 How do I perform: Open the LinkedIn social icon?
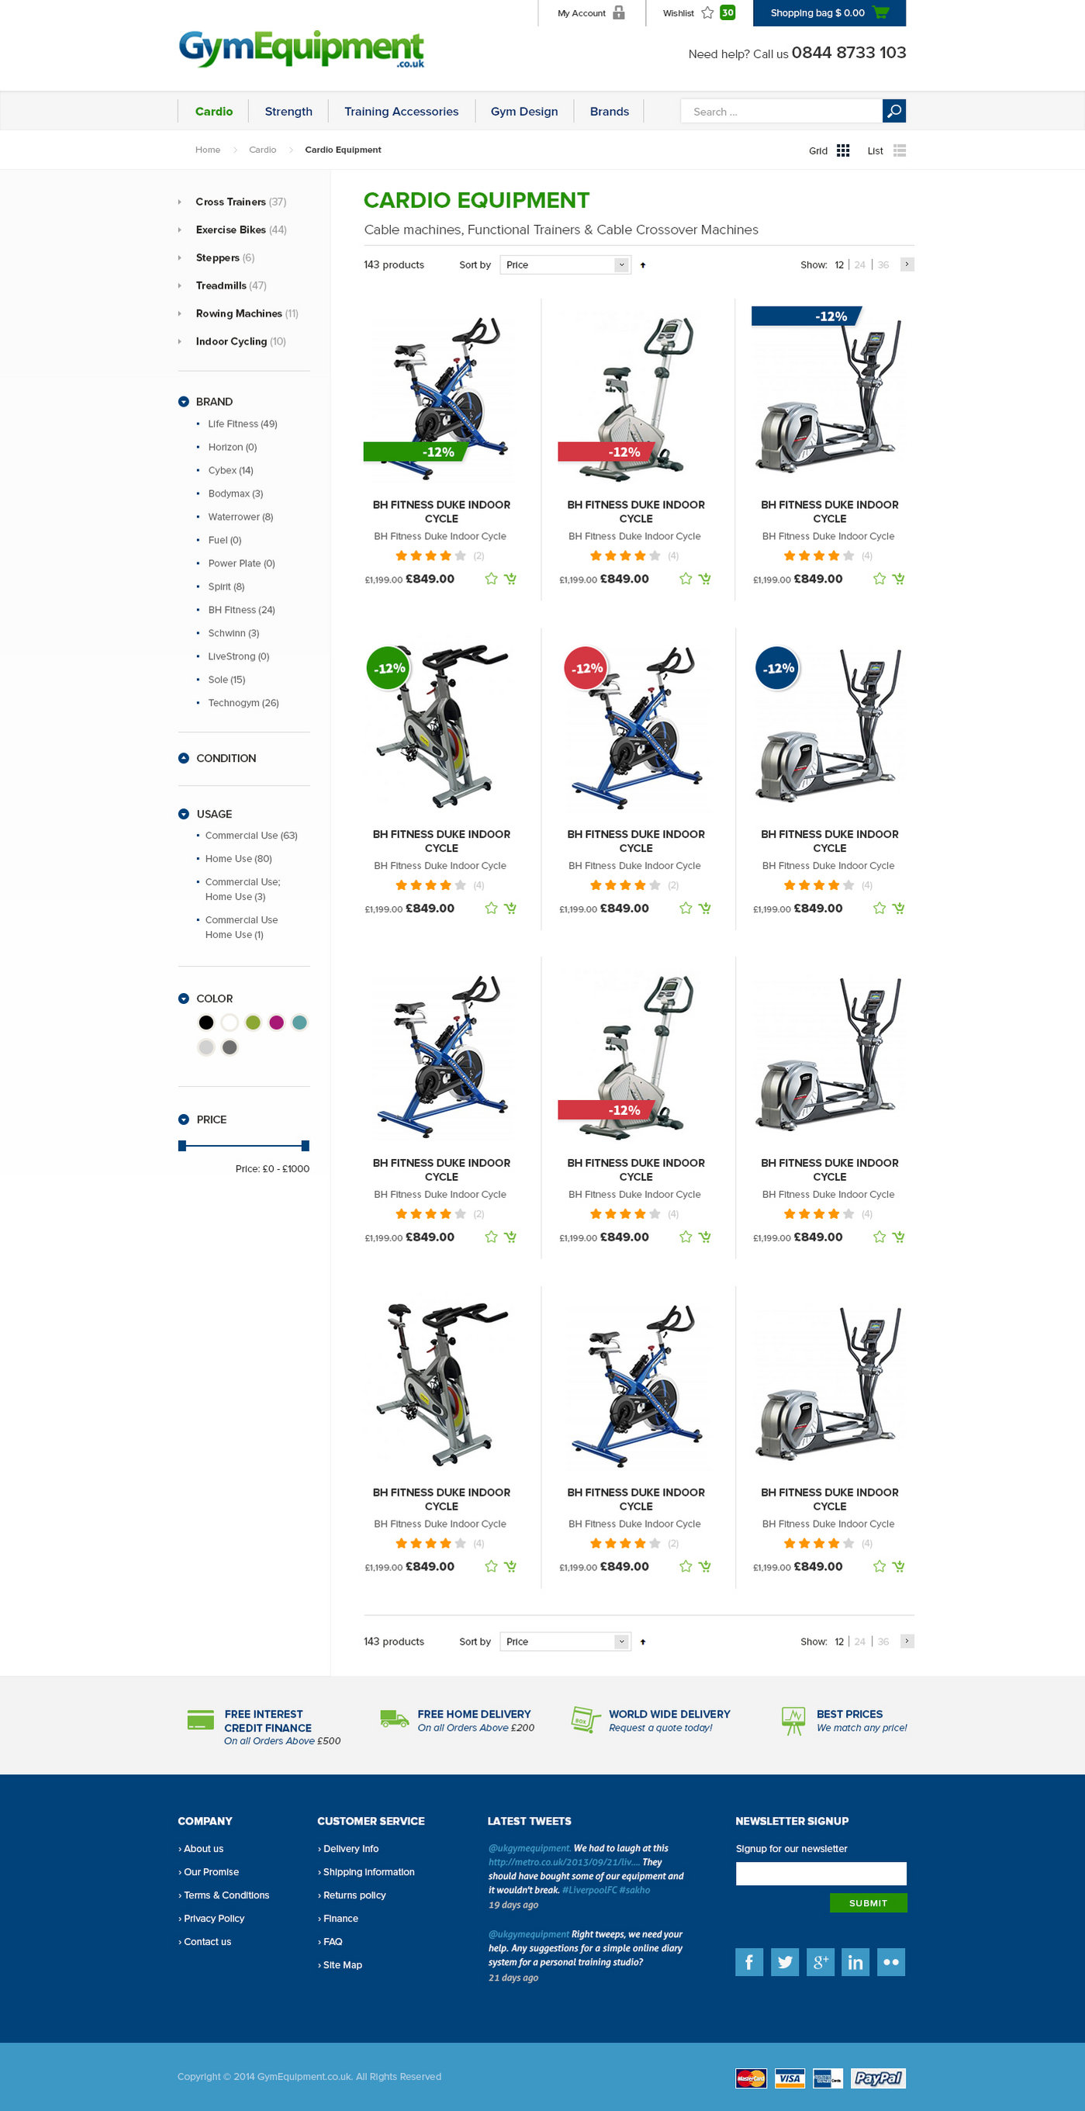pyautogui.click(x=855, y=1962)
